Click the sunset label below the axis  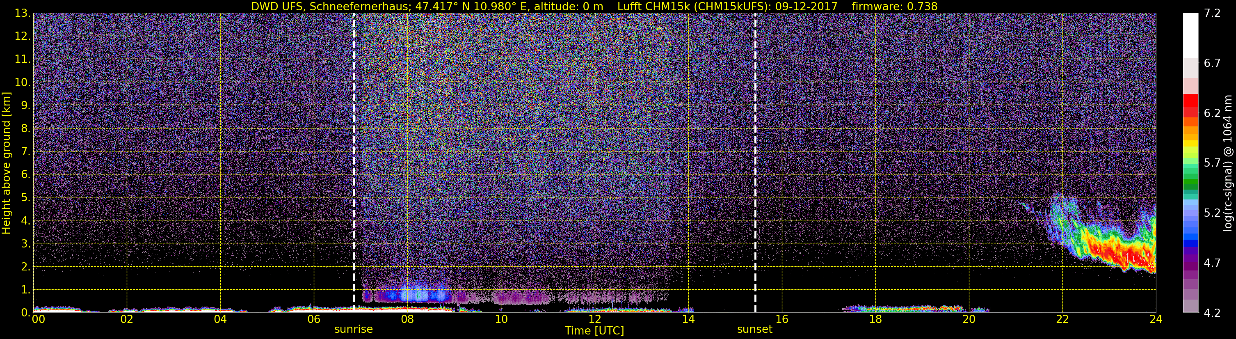click(755, 330)
